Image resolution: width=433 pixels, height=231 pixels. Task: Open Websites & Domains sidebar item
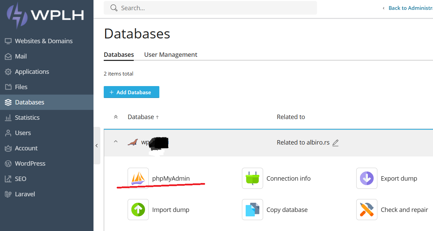pyautogui.click(x=44, y=41)
